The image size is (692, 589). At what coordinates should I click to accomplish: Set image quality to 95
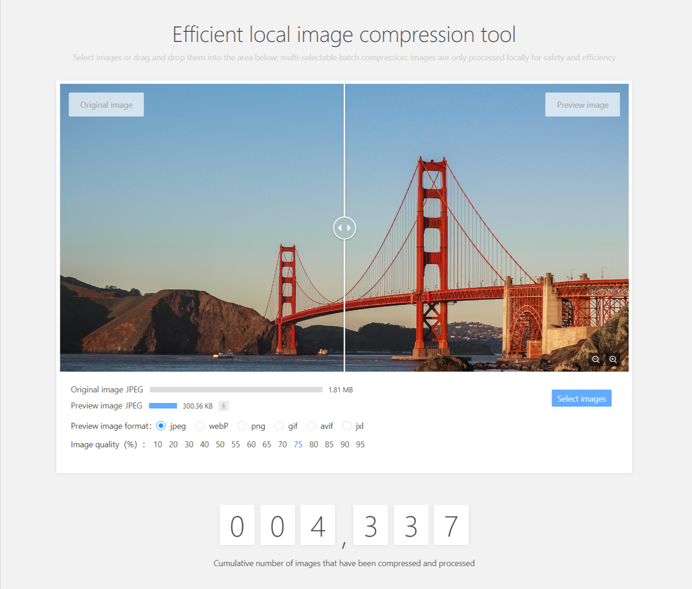(x=361, y=444)
